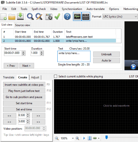Switch to the Source view tab

[22, 25]
